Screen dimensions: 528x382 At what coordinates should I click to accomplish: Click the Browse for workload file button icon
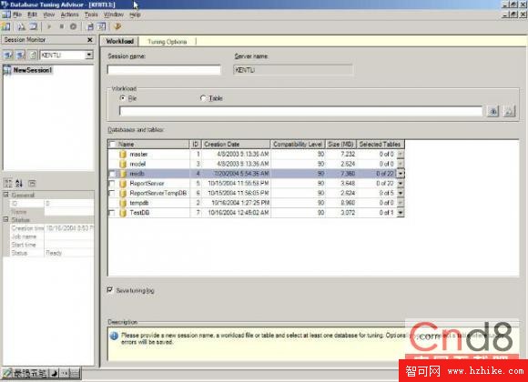coord(493,111)
